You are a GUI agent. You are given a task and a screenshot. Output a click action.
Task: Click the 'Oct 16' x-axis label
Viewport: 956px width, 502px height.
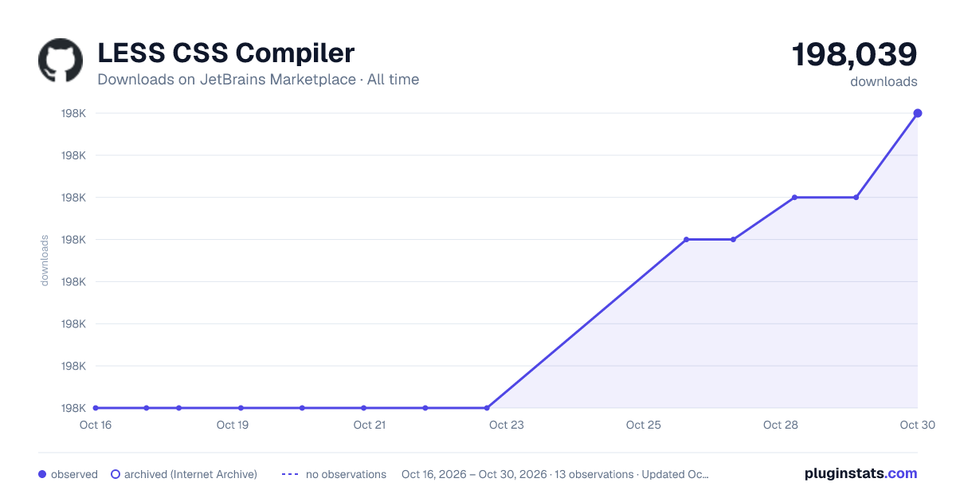point(96,425)
